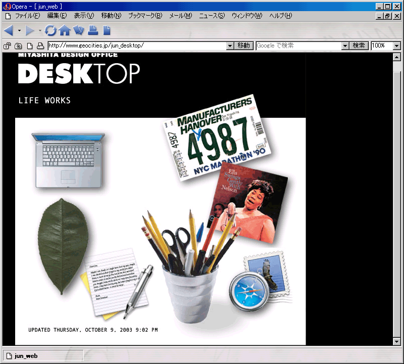Image resolution: width=404 pixels, height=364 pixels.
Task: Expand the Back button history dropdown
Action: click(x=19, y=31)
